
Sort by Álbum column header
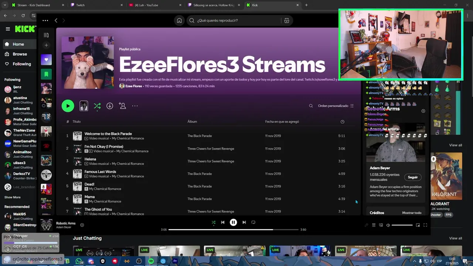click(192, 122)
